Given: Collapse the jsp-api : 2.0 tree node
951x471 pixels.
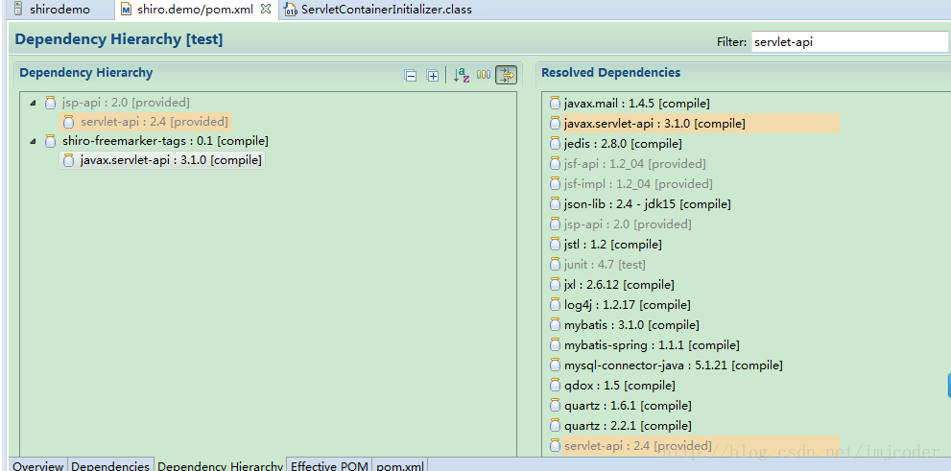Looking at the screenshot, I should coord(33,103).
